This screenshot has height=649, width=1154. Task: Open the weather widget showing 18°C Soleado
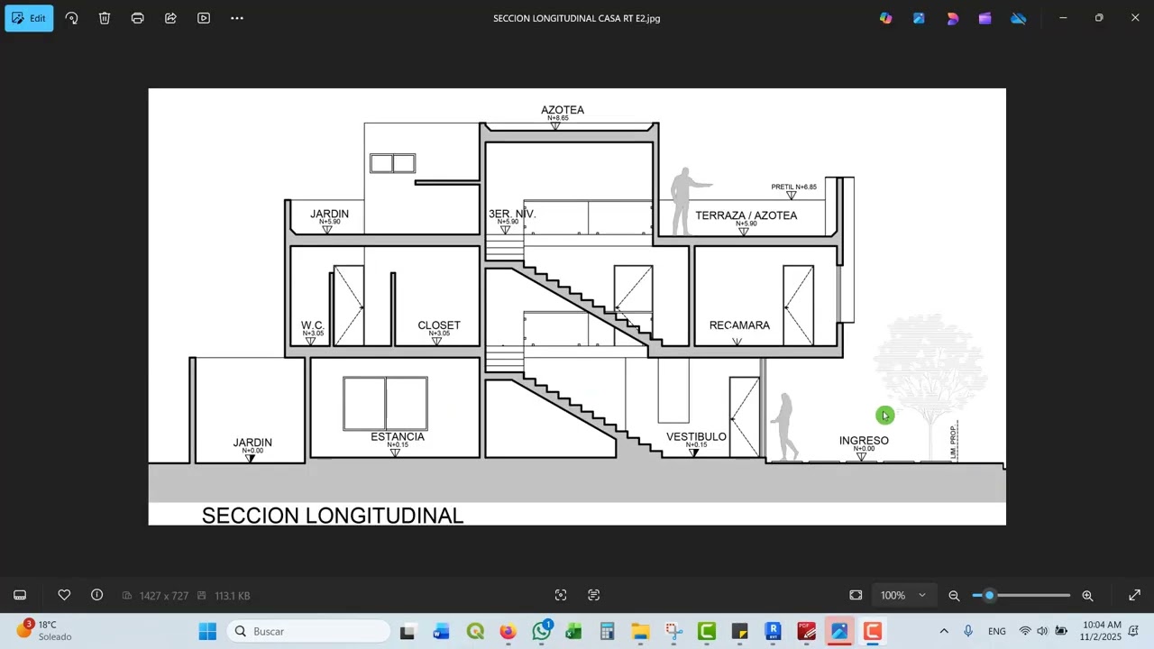[x=45, y=631]
